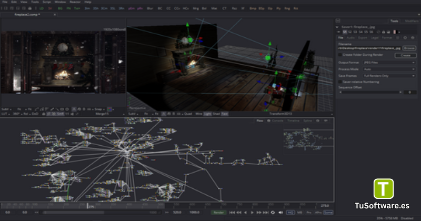The image size is (421, 221).
Task: Add a Blur tool from toolbar
Action: pos(150,8)
